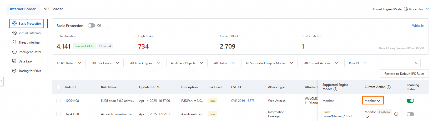Check the box for rule 10004408
This screenshot has height=121, width=433.
point(58,101)
